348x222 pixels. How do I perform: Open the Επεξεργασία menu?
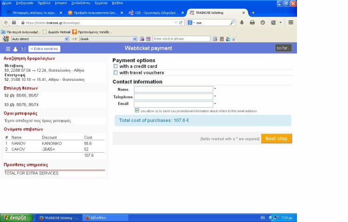[x=25, y=3]
